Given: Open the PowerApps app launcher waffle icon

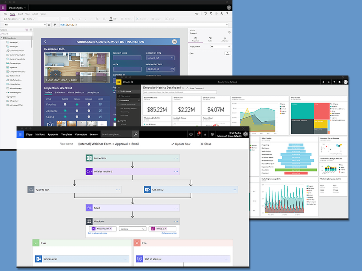Looking at the screenshot, I should (3, 8).
